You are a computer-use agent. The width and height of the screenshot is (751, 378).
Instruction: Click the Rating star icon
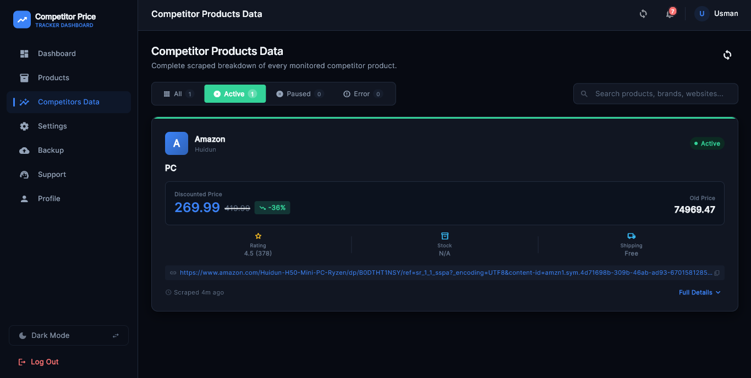(258, 236)
